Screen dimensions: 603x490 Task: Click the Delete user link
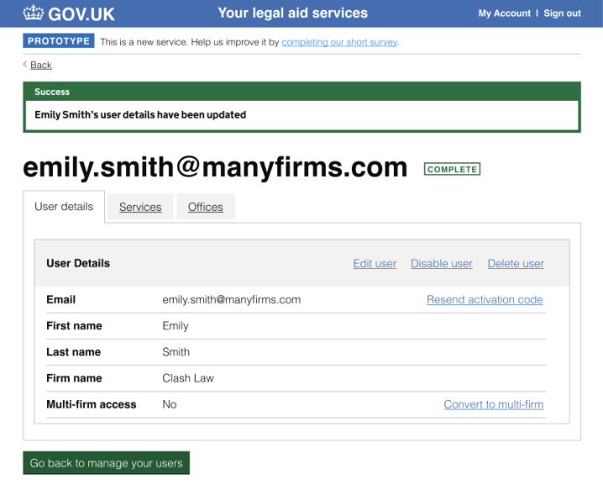point(516,264)
